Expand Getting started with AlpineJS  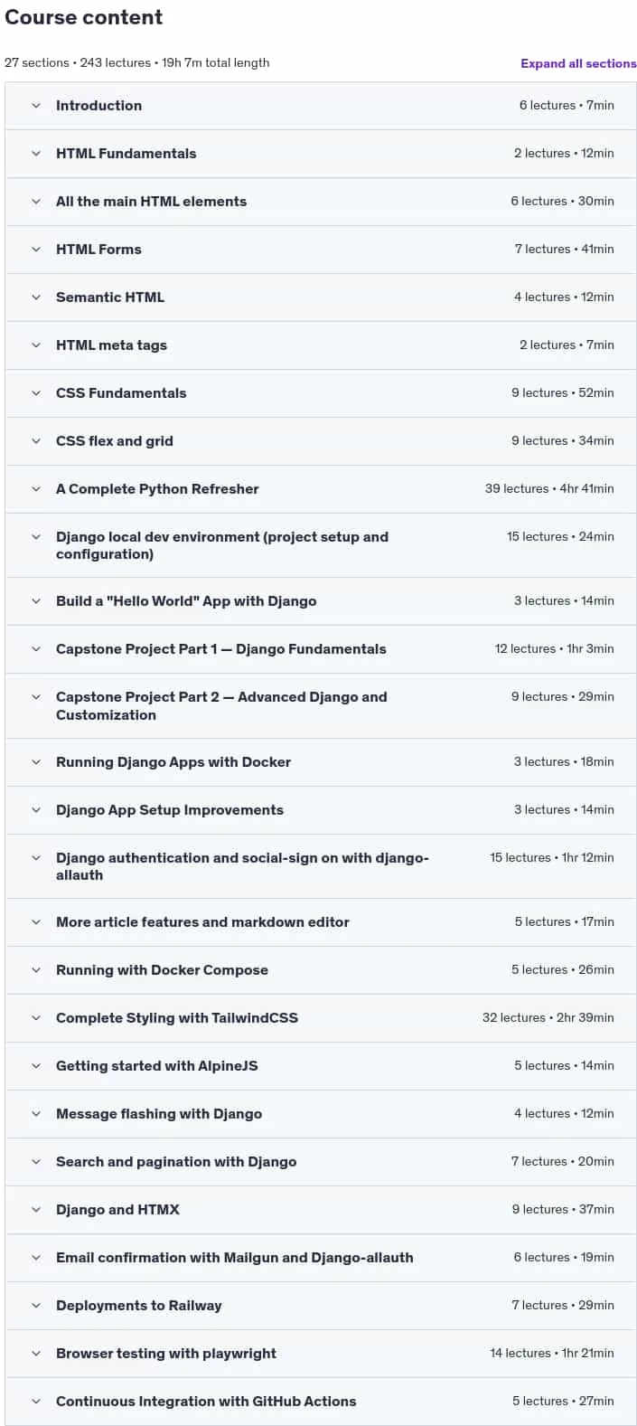pos(157,1066)
